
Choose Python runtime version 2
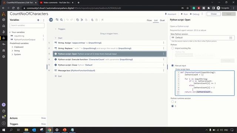(173, 102)
